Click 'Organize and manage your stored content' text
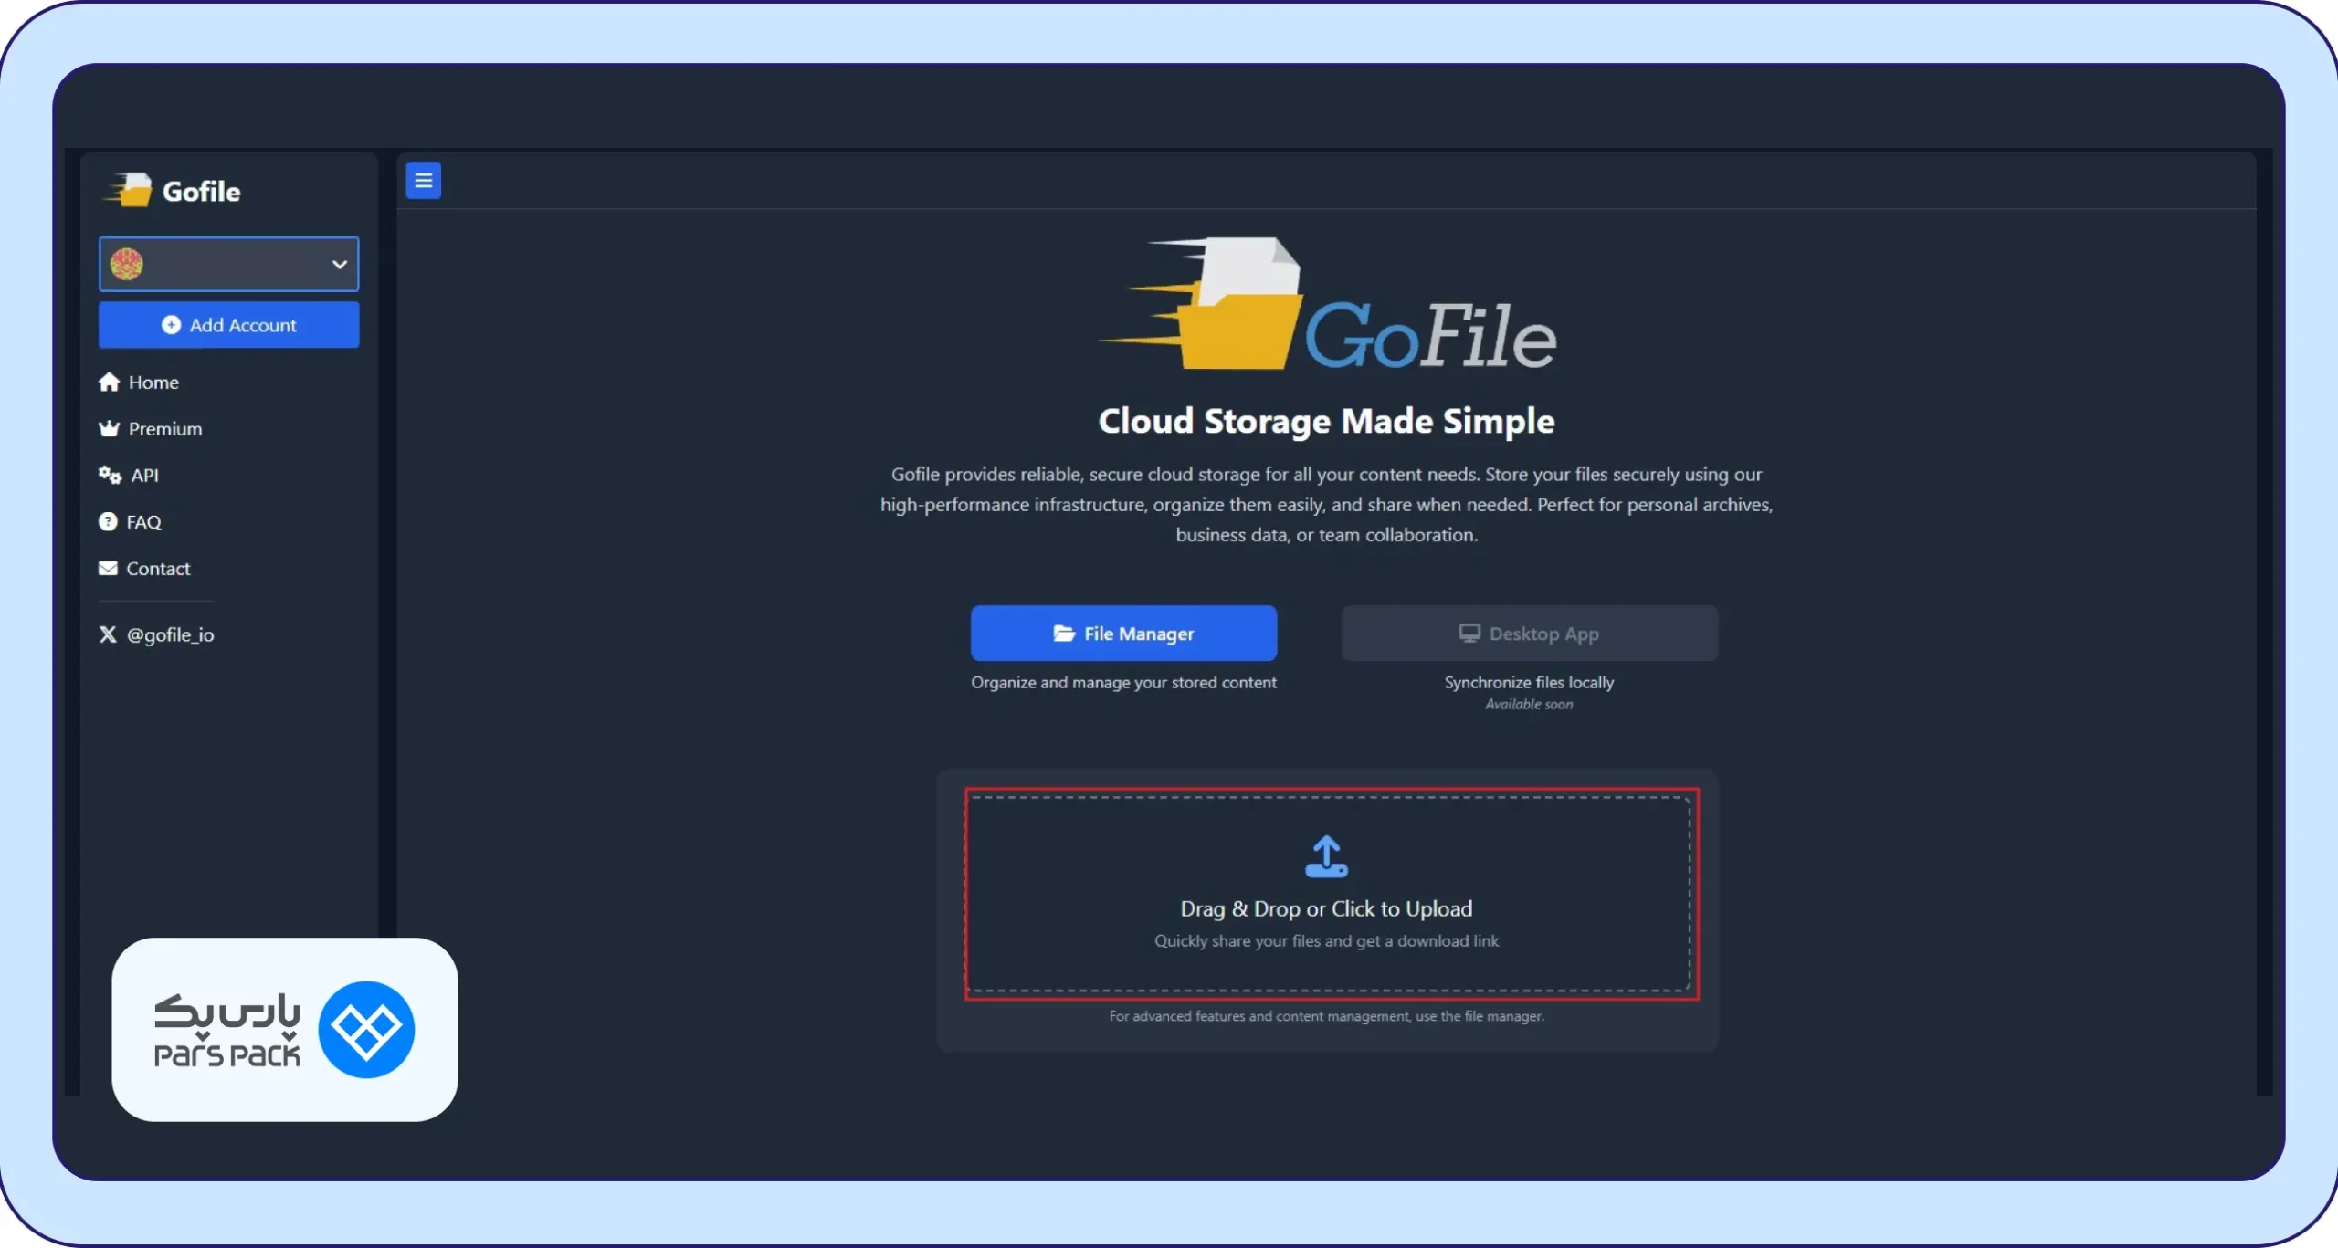Viewport: 2338px width, 1248px height. point(1123,682)
